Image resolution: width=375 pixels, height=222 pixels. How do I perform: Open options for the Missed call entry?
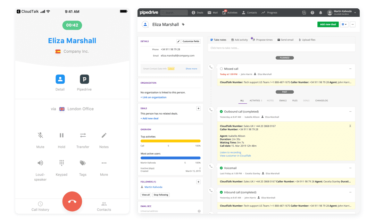pyautogui.click(x=350, y=69)
